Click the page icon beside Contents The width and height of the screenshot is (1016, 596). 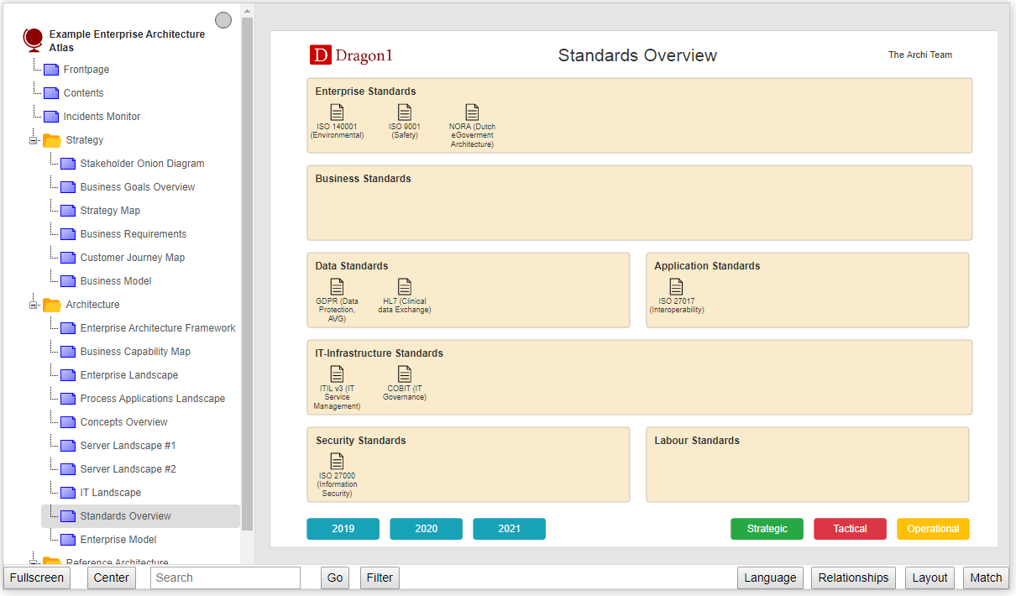tap(51, 93)
